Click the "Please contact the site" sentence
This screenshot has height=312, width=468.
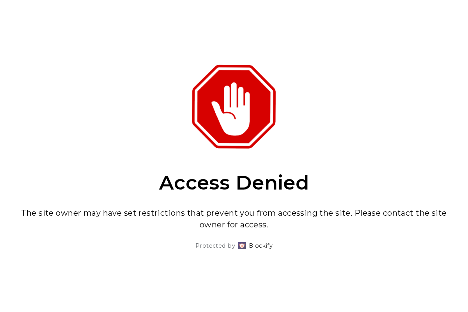(x=401, y=213)
